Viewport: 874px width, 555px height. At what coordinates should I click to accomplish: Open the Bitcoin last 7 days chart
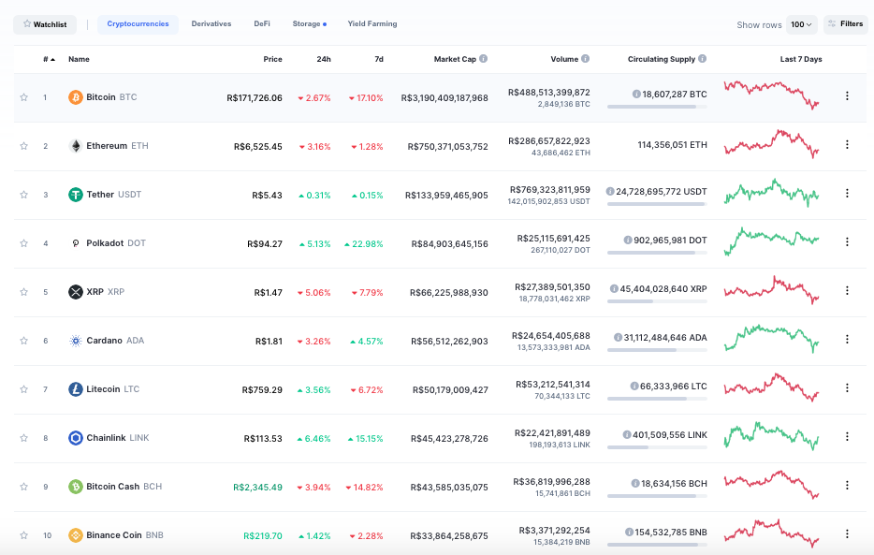tap(771, 95)
